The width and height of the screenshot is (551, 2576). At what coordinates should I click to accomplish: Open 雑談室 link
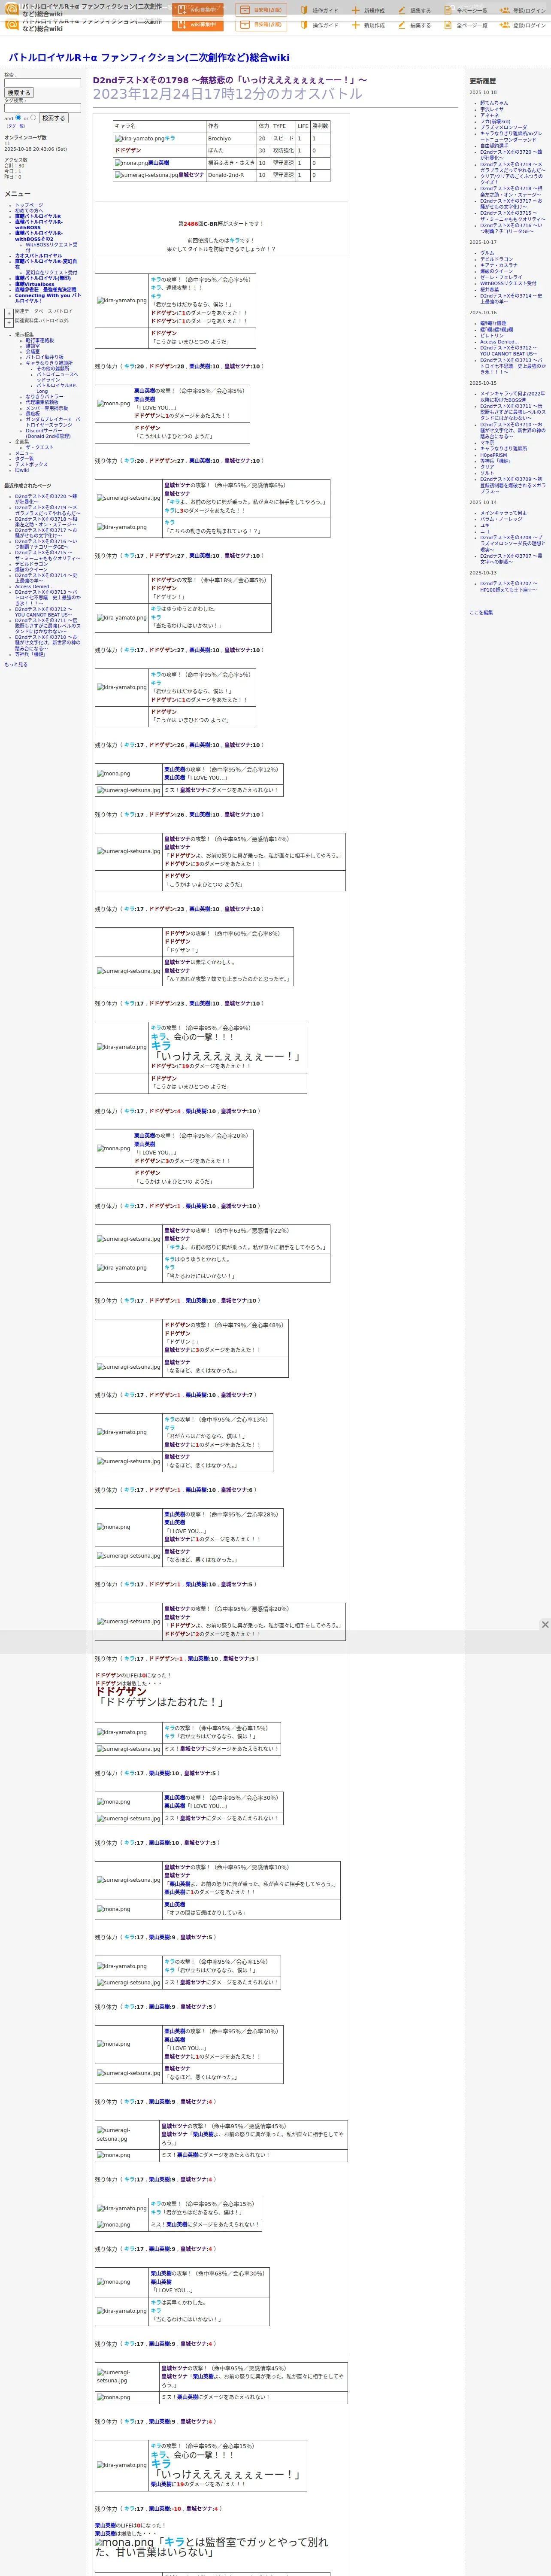coord(33,346)
